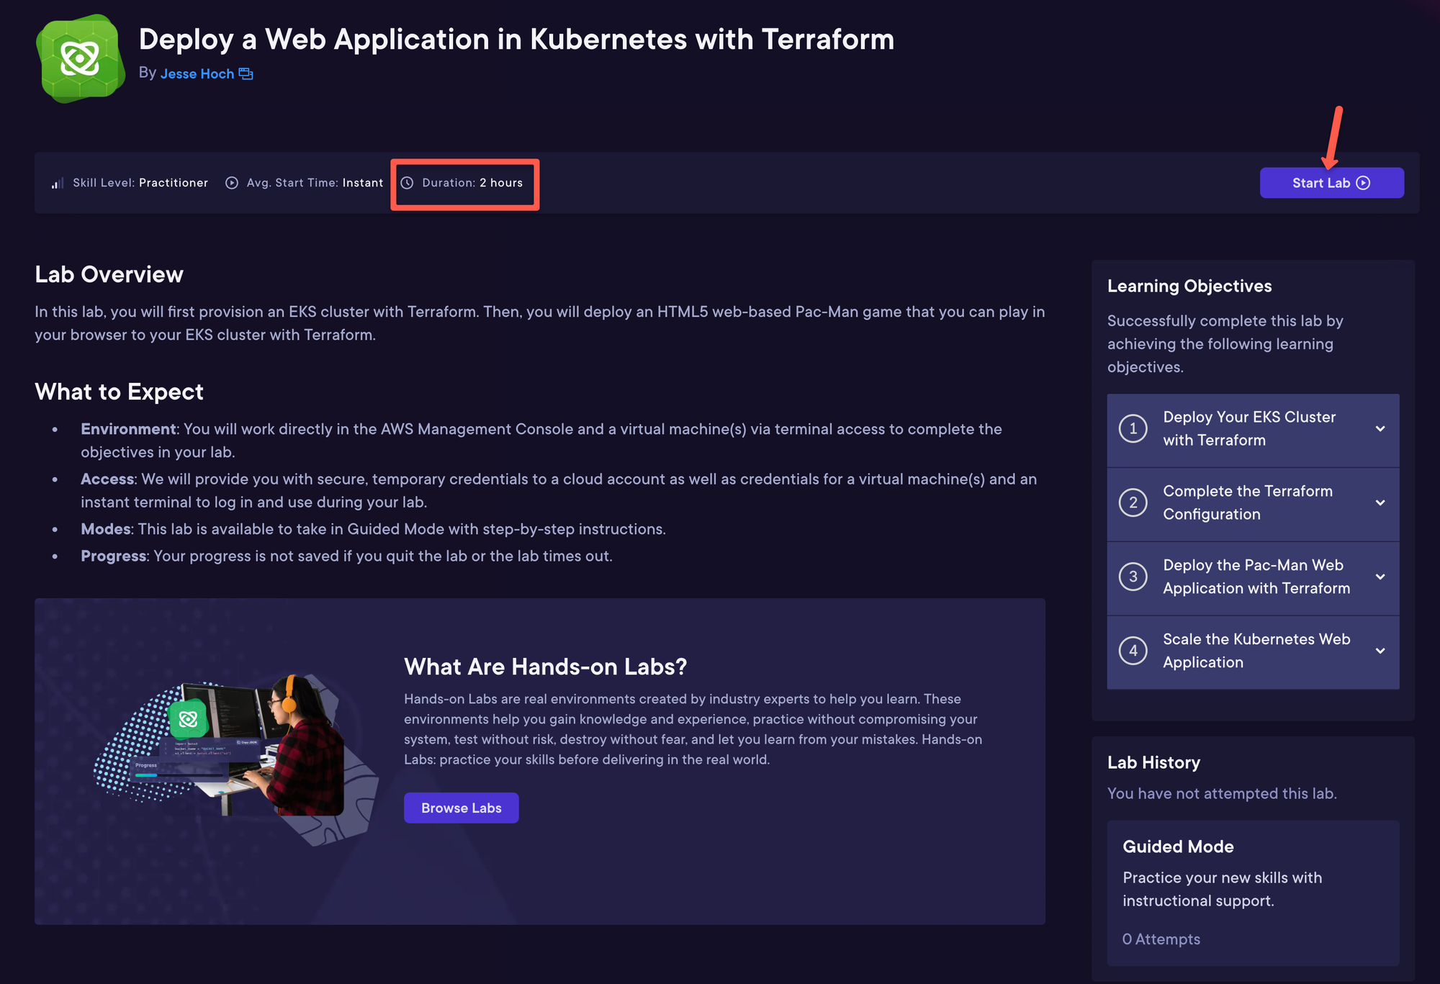Expand Deploy Your EKS Cluster objective chevron
1440x984 pixels.
click(1380, 429)
